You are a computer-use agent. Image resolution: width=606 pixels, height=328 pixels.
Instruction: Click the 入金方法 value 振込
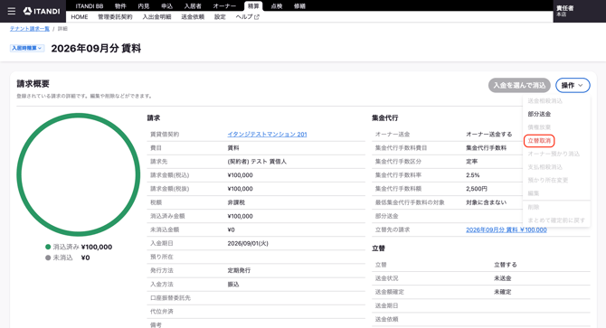[x=233, y=285]
